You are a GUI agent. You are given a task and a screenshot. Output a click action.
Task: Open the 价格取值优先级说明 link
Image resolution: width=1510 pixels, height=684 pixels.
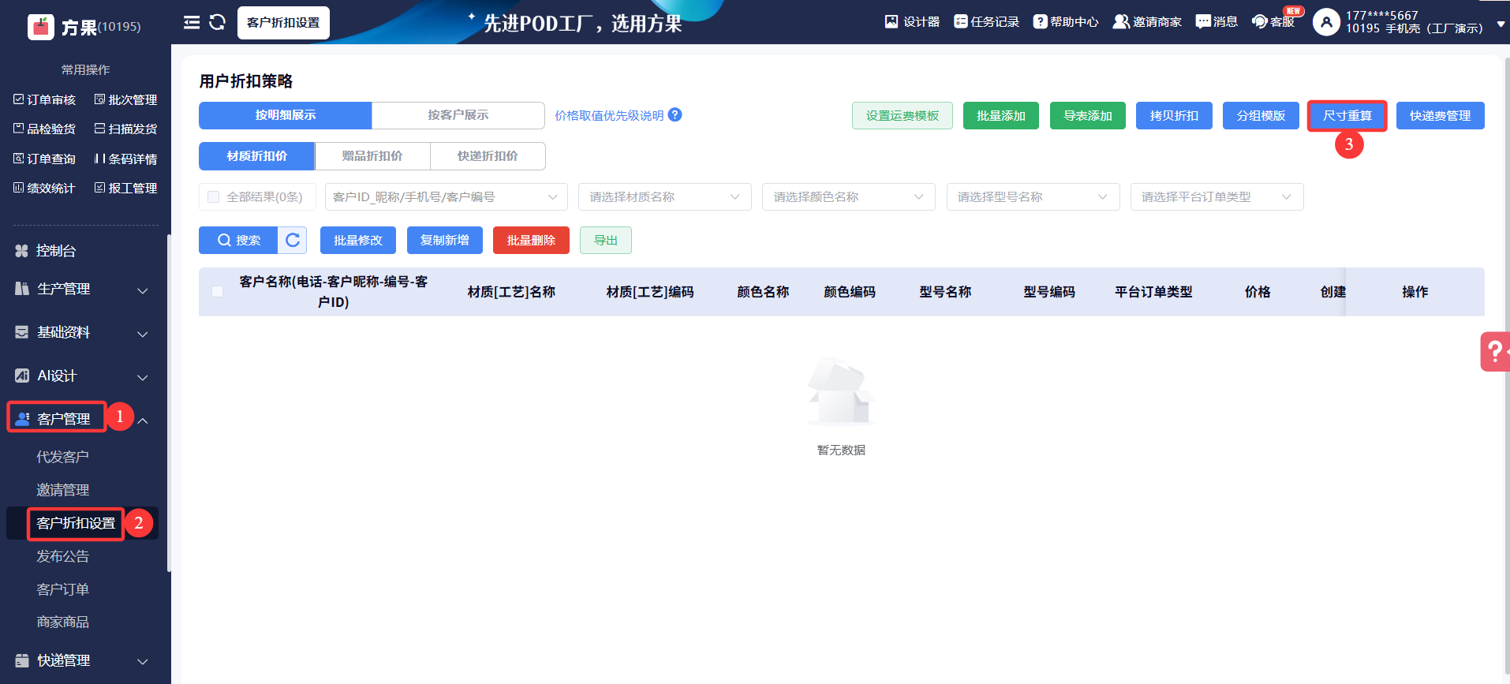coord(609,116)
